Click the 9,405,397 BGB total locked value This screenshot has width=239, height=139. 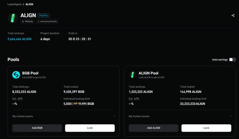74,92
